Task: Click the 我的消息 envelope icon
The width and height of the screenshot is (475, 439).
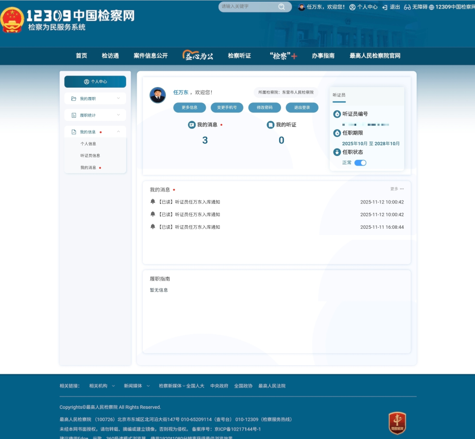Action: (x=190, y=124)
